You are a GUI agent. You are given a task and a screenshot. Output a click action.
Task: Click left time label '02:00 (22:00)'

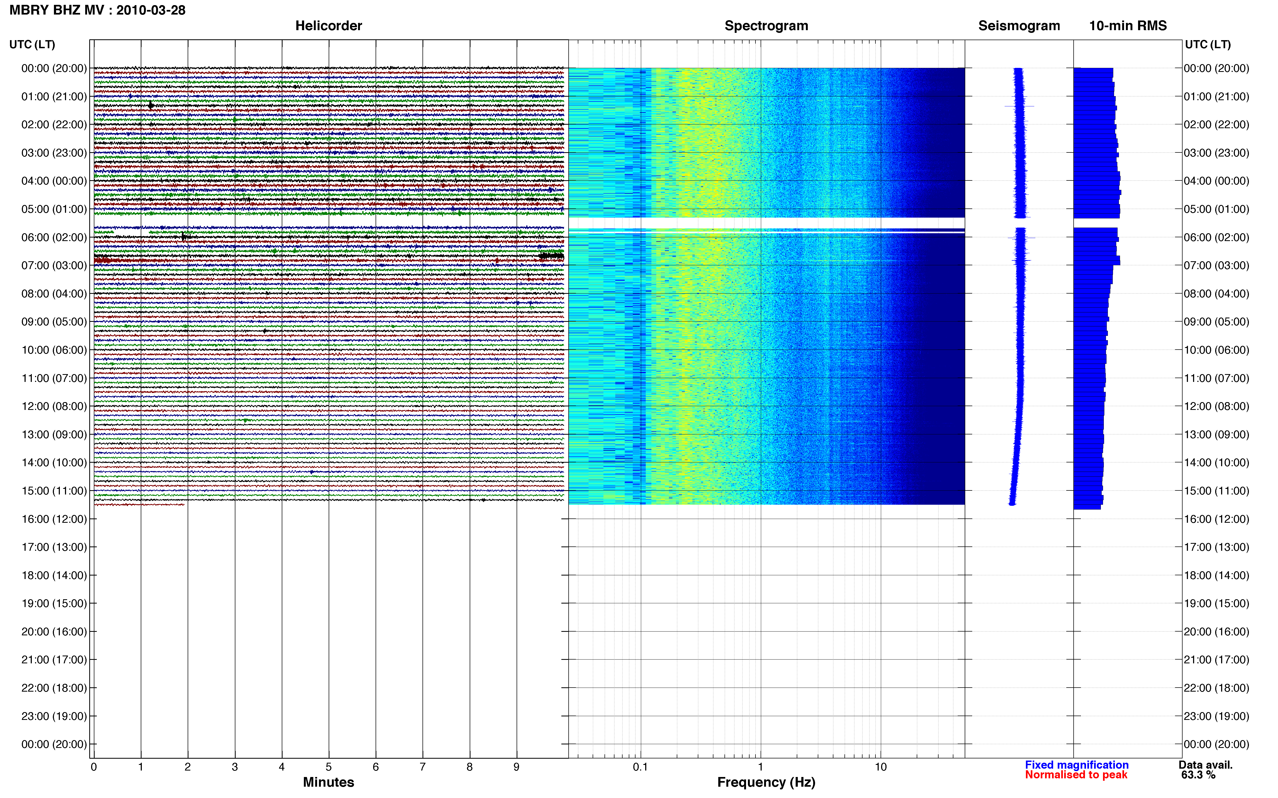point(54,124)
